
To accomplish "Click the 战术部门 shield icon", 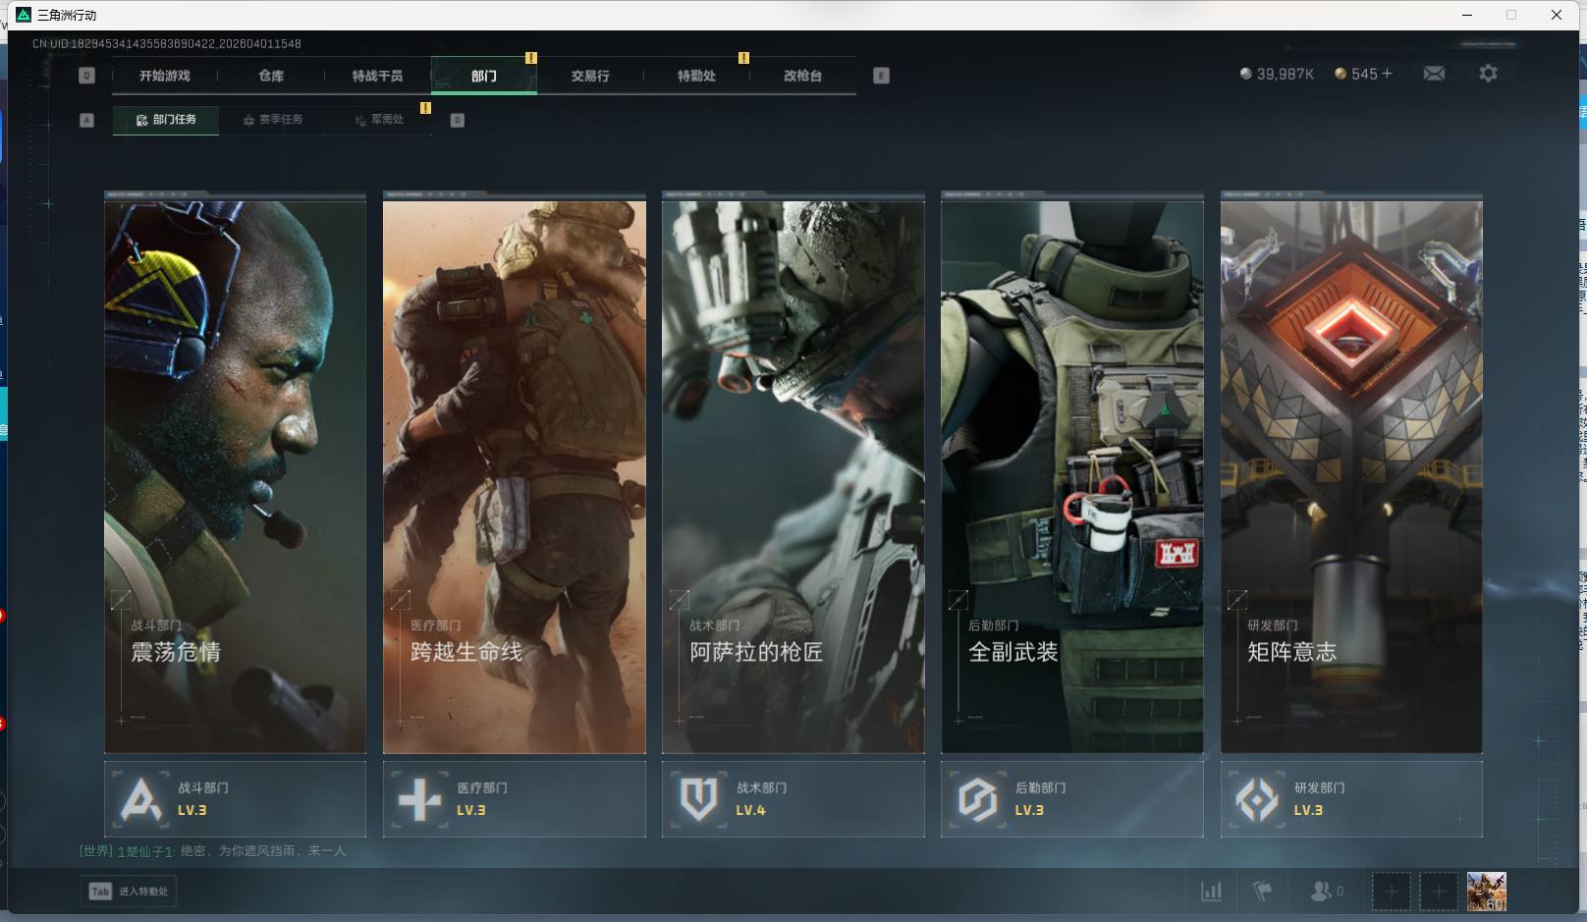I will (x=698, y=799).
